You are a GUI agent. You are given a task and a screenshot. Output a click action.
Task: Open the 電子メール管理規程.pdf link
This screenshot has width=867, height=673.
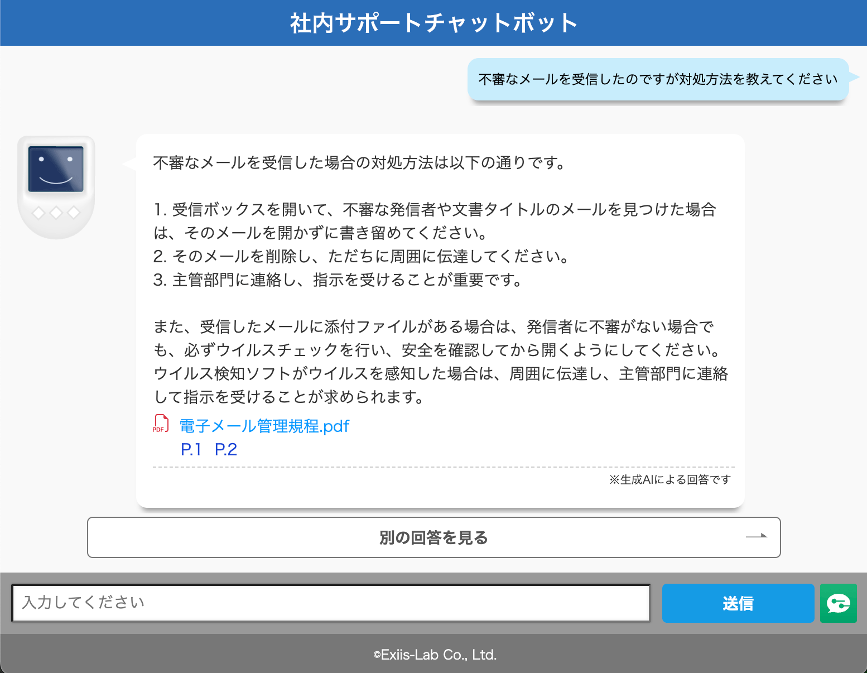point(264,426)
